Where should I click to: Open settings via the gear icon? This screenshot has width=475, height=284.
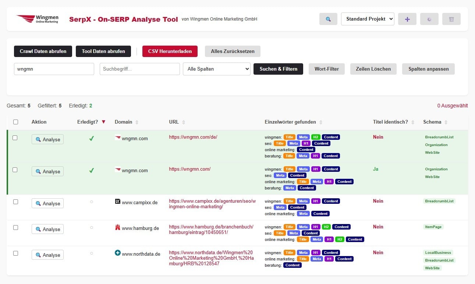click(429, 19)
